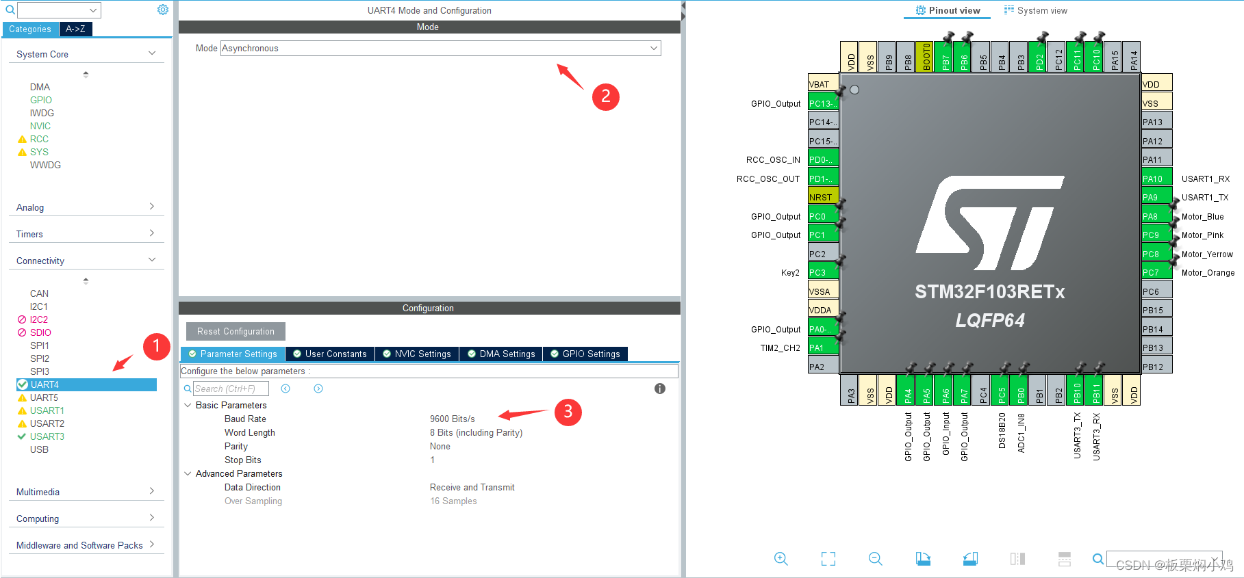Image resolution: width=1244 pixels, height=578 pixels.
Task: Go to the next parameter search result
Action: click(x=318, y=389)
